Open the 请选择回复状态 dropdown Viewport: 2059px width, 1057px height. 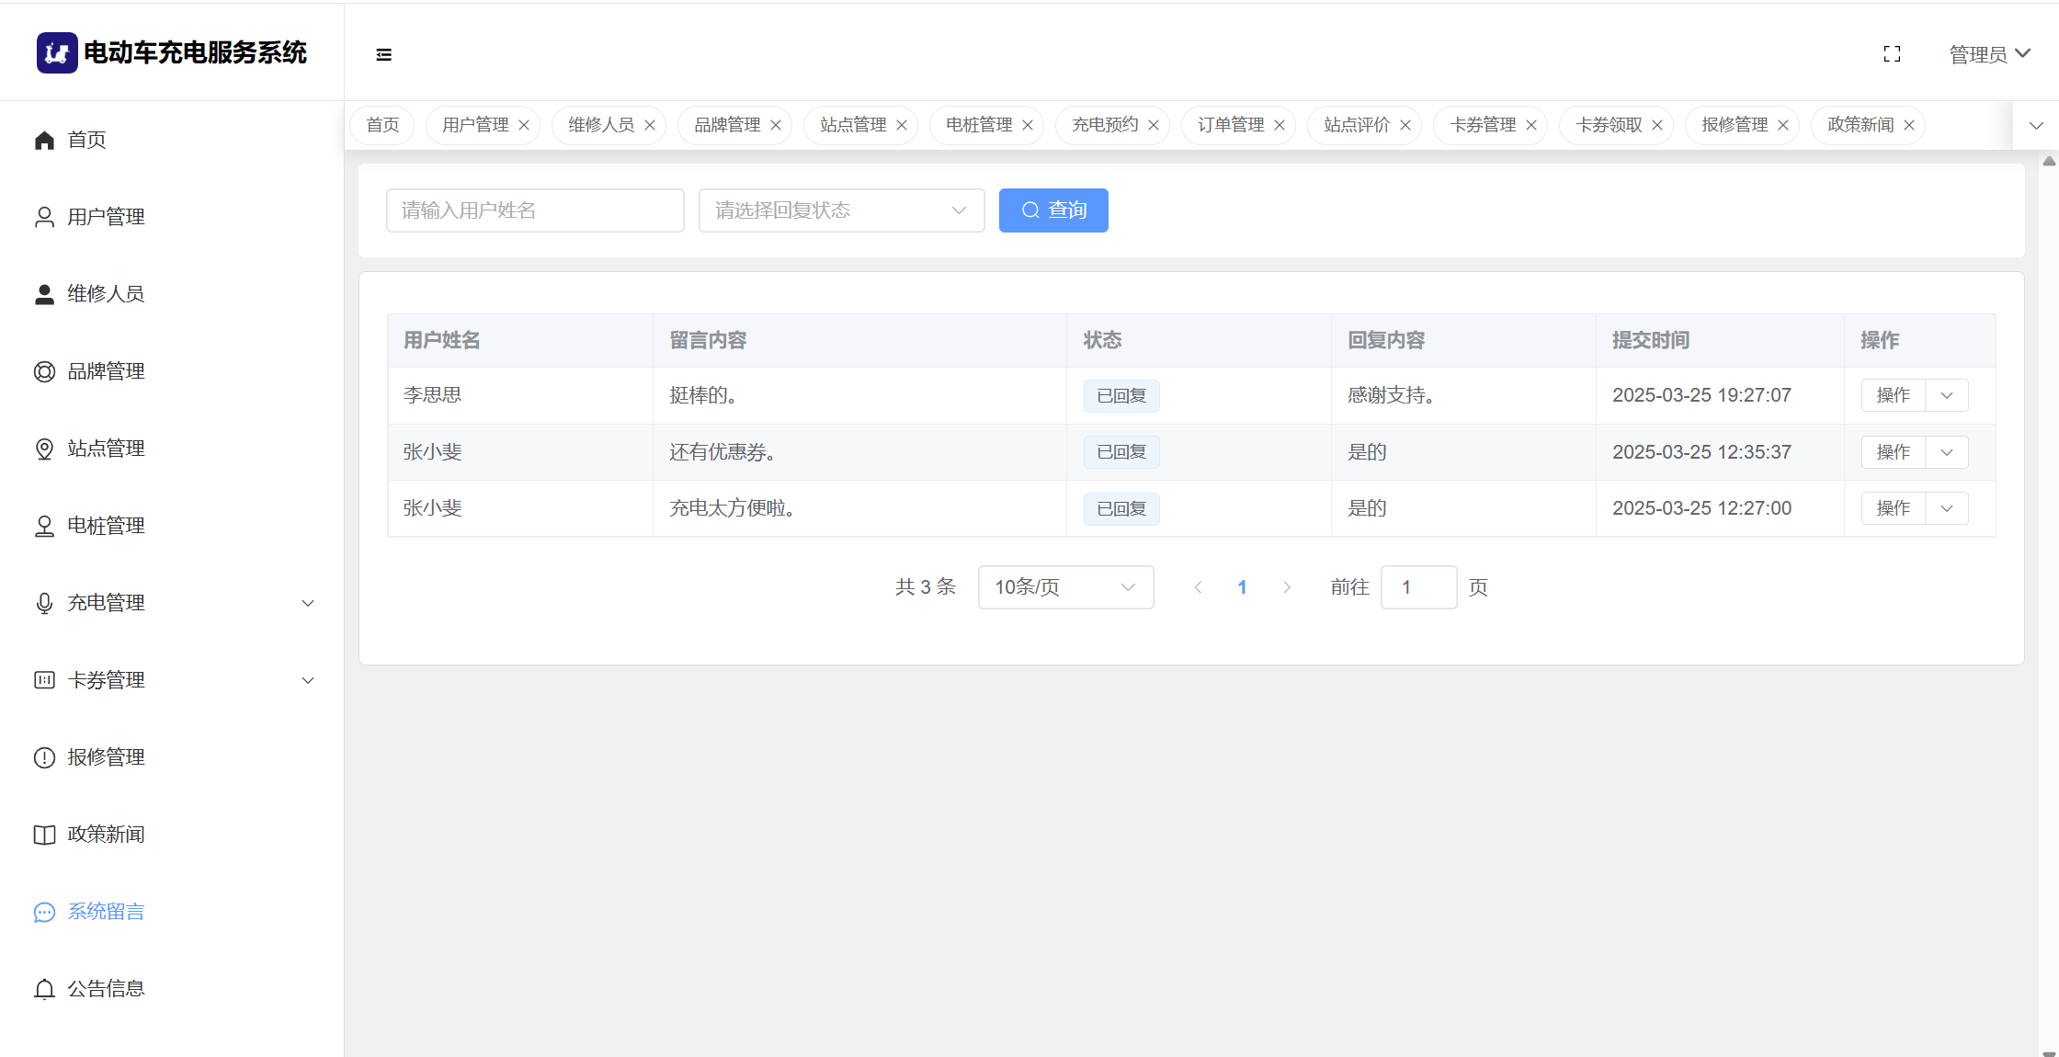click(841, 210)
